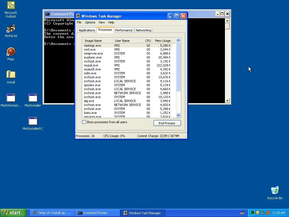Click Command Prompt scroll down arrow

click(x=227, y=101)
